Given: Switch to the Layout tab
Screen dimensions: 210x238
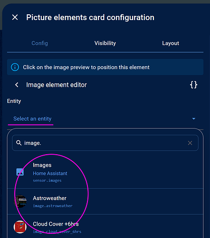Looking at the screenshot, I should [x=171, y=43].
